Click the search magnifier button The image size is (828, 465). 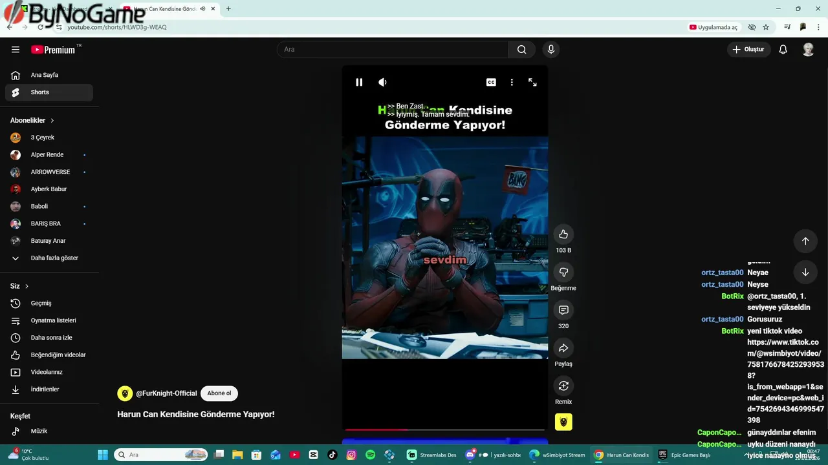(521, 50)
